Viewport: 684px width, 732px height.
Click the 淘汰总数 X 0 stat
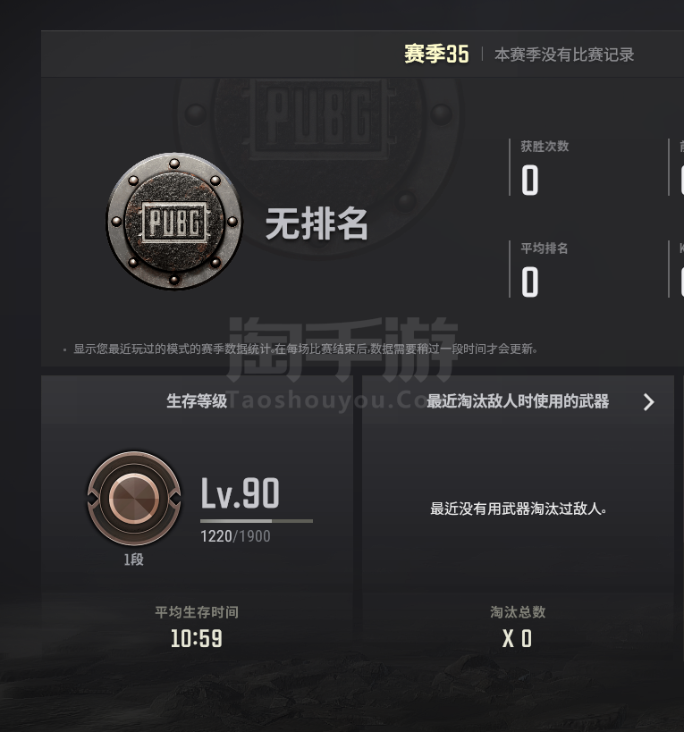(x=518, y=627)
